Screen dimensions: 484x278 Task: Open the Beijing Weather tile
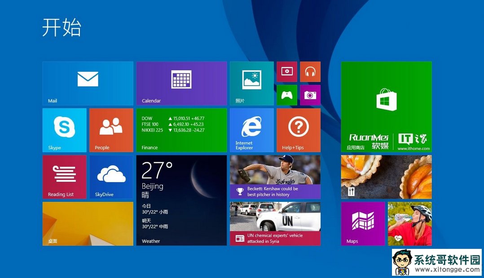[x=181, y=200]
